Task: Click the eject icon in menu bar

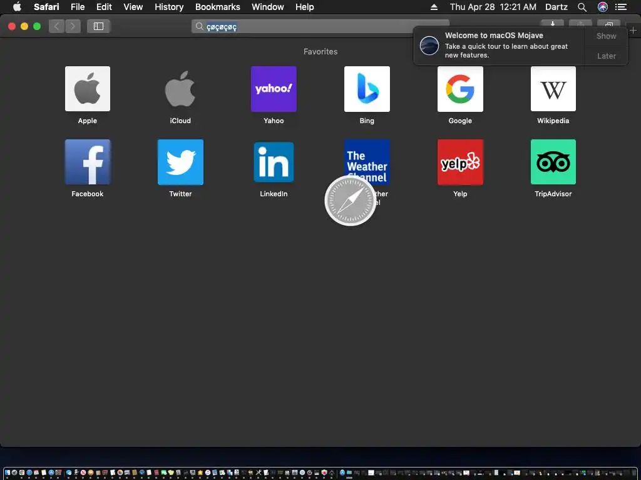Action: click(x=434, y=7)
